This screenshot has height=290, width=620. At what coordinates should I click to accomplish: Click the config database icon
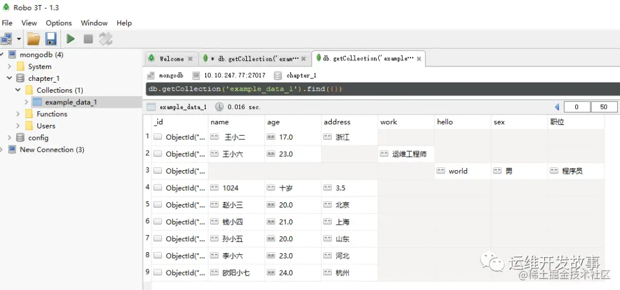point(21,138)
